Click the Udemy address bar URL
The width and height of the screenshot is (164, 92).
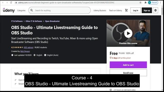pos(66,3)
